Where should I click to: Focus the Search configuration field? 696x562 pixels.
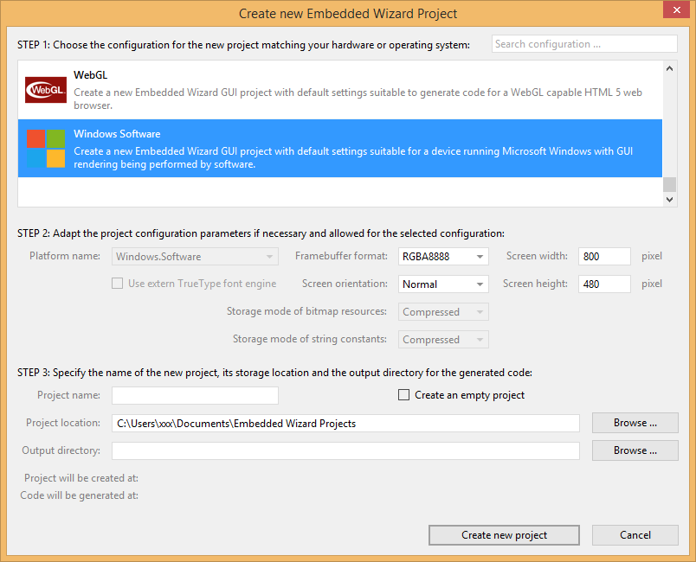(x=584, y=44)
